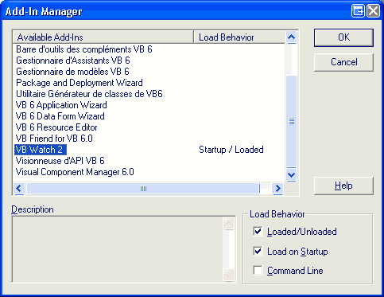Screen dimensions: 384x297
Task: Close the Add-In Manager dialog
Action: click(374, 11)
